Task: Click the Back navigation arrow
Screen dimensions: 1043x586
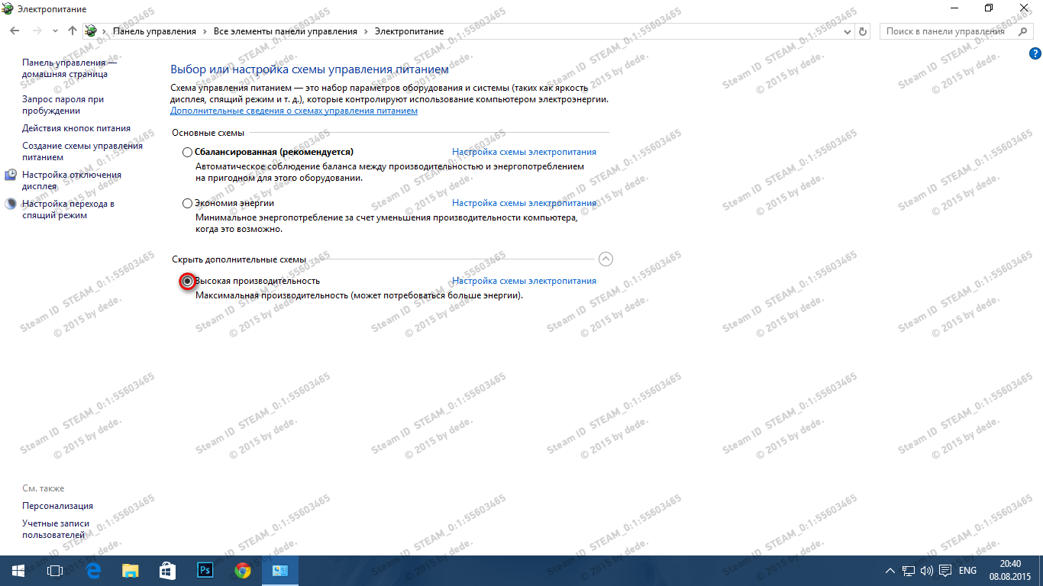Action: [x=15, y=31]
